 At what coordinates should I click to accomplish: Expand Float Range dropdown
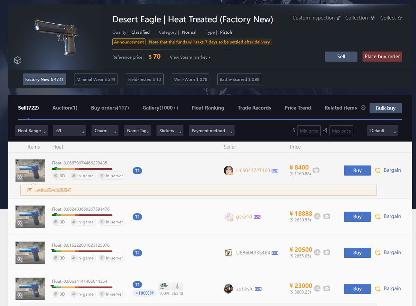pyautogui.click(x=32, y=130)
